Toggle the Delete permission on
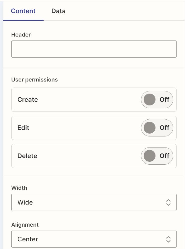 (x=157, y=156)
